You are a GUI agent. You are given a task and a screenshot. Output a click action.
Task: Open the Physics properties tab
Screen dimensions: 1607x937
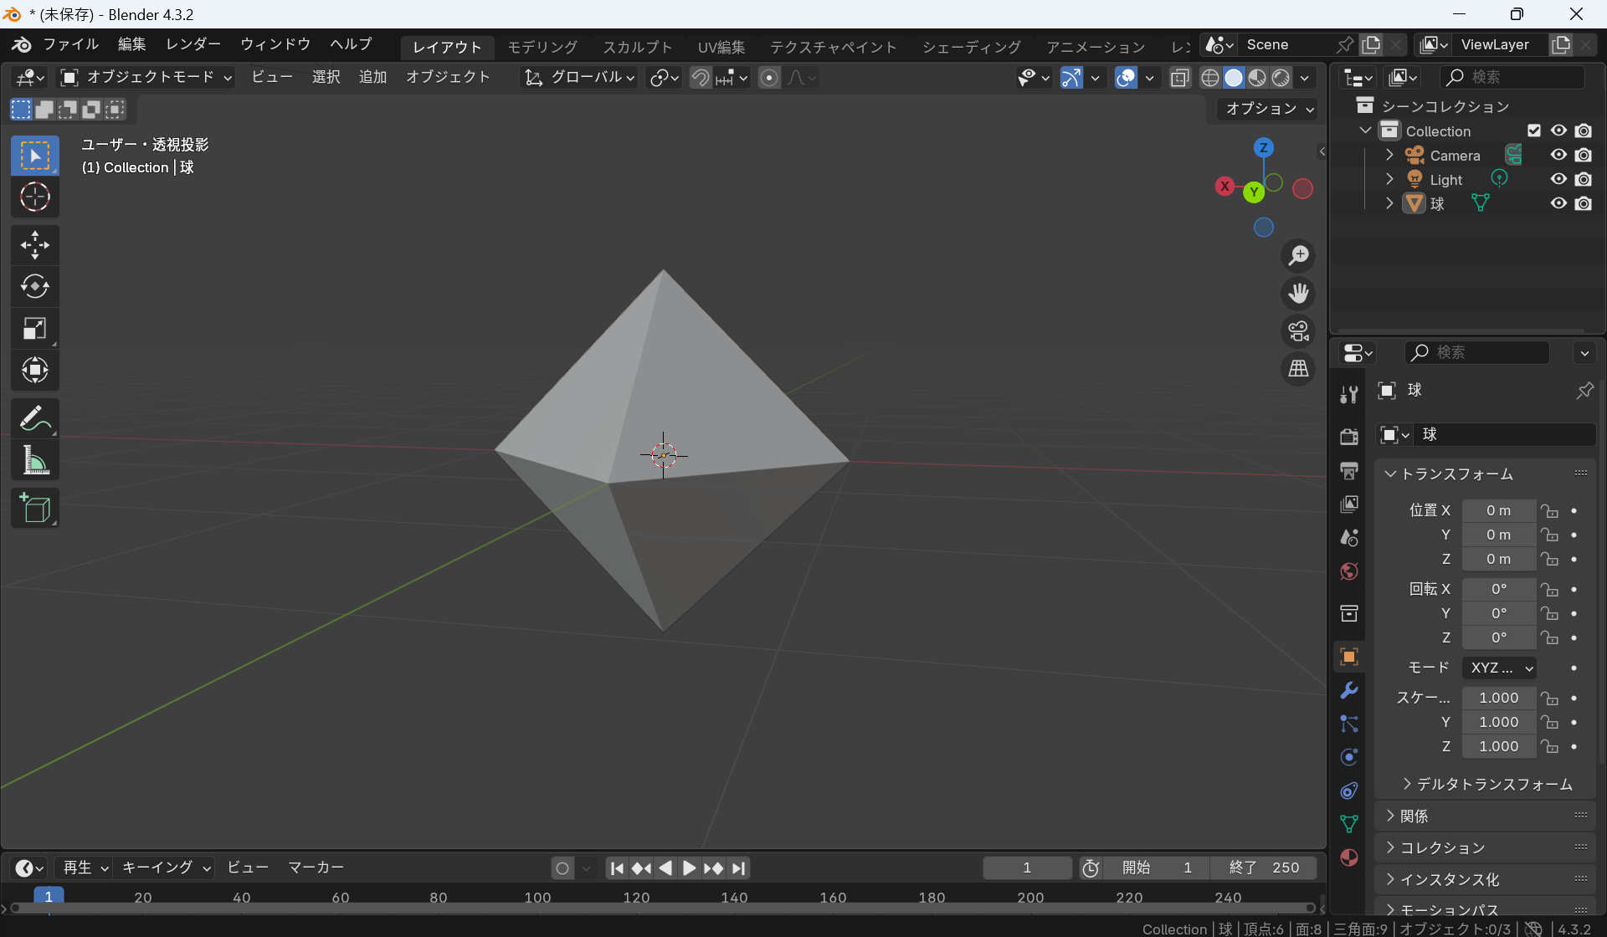click(x=1348, y=757)
